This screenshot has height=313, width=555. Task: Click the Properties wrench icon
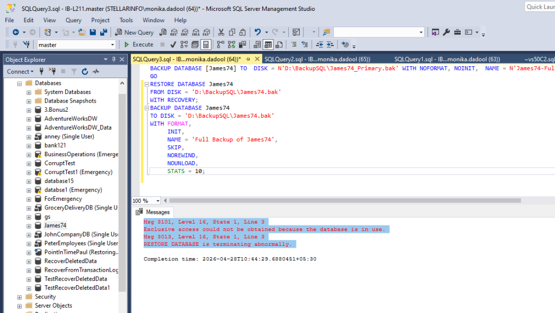coord(447,32)
